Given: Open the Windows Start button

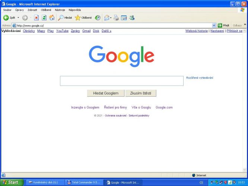Looking at the screenshot, I should pyautogui.click(x=12, y=182).
